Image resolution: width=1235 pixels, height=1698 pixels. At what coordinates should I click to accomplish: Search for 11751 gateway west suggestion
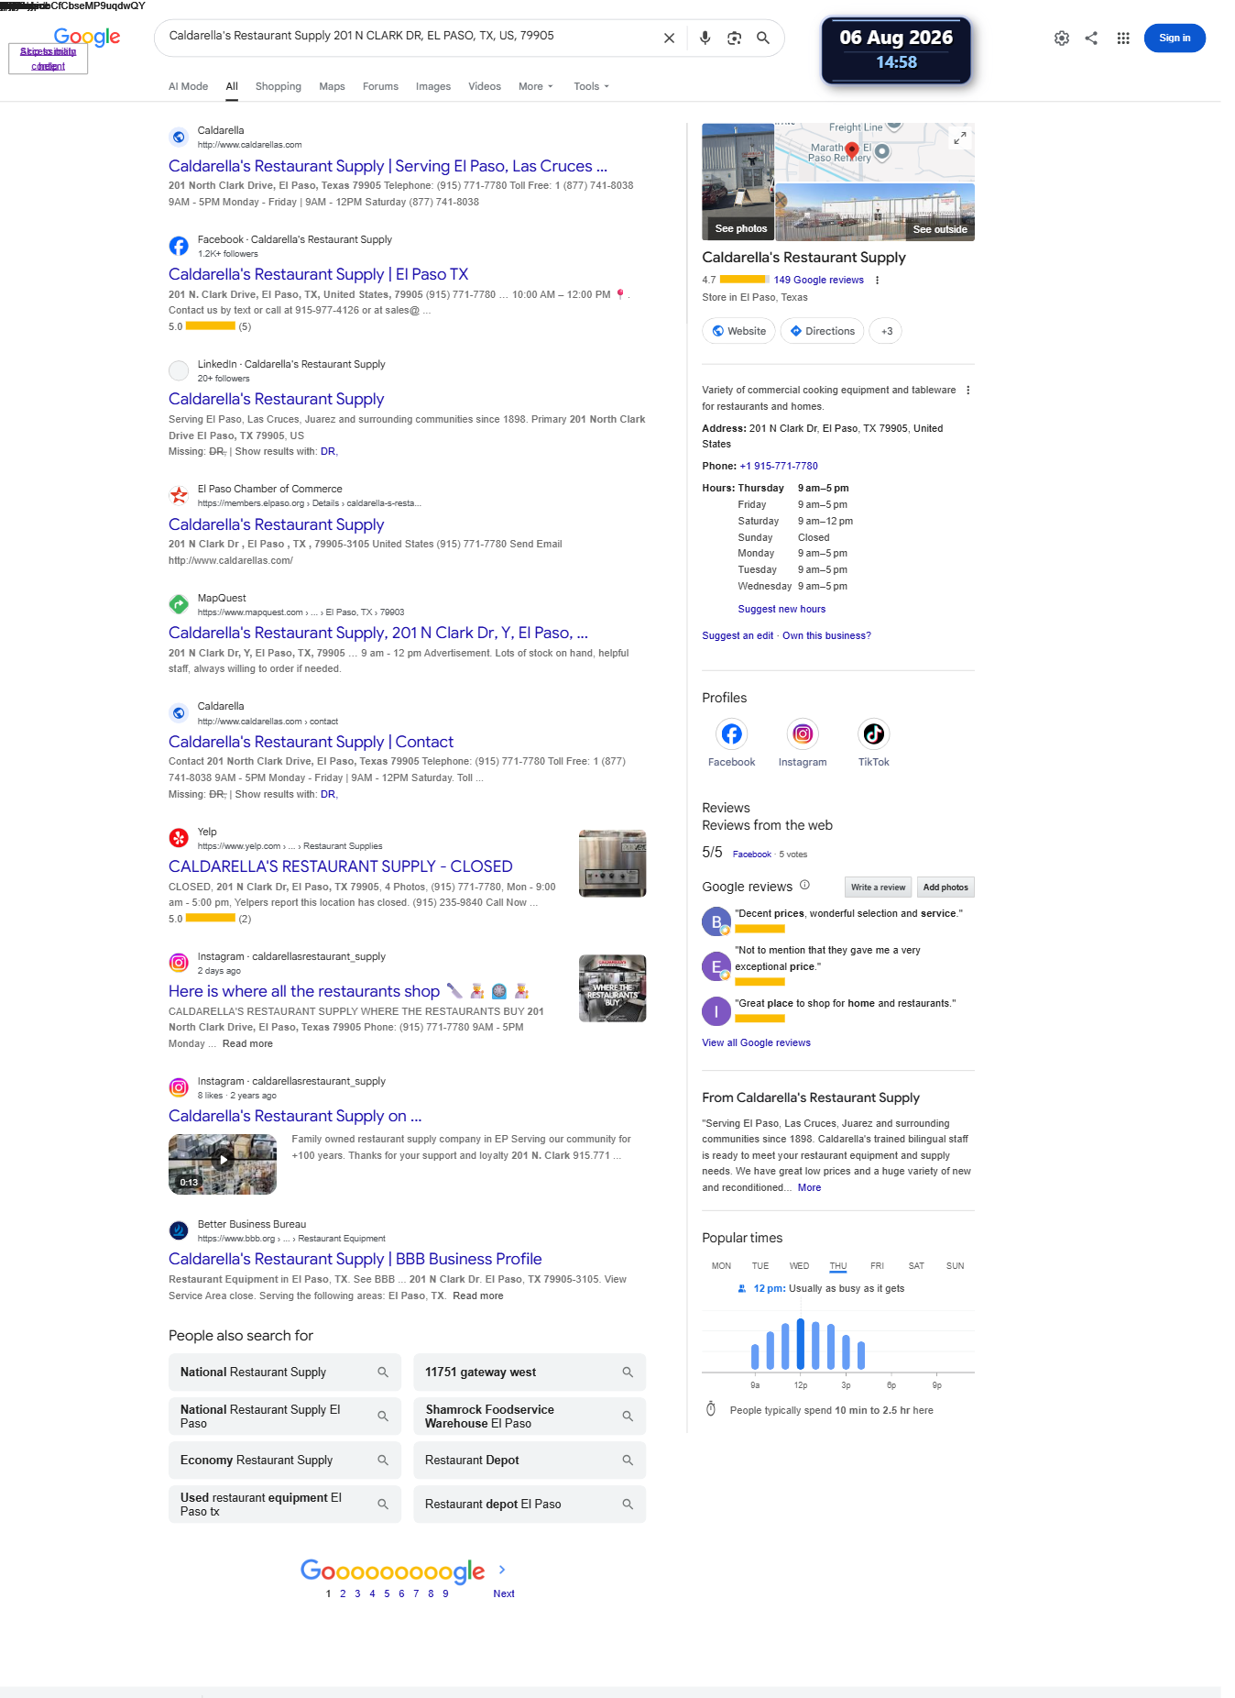click(x=530, y=1373)
